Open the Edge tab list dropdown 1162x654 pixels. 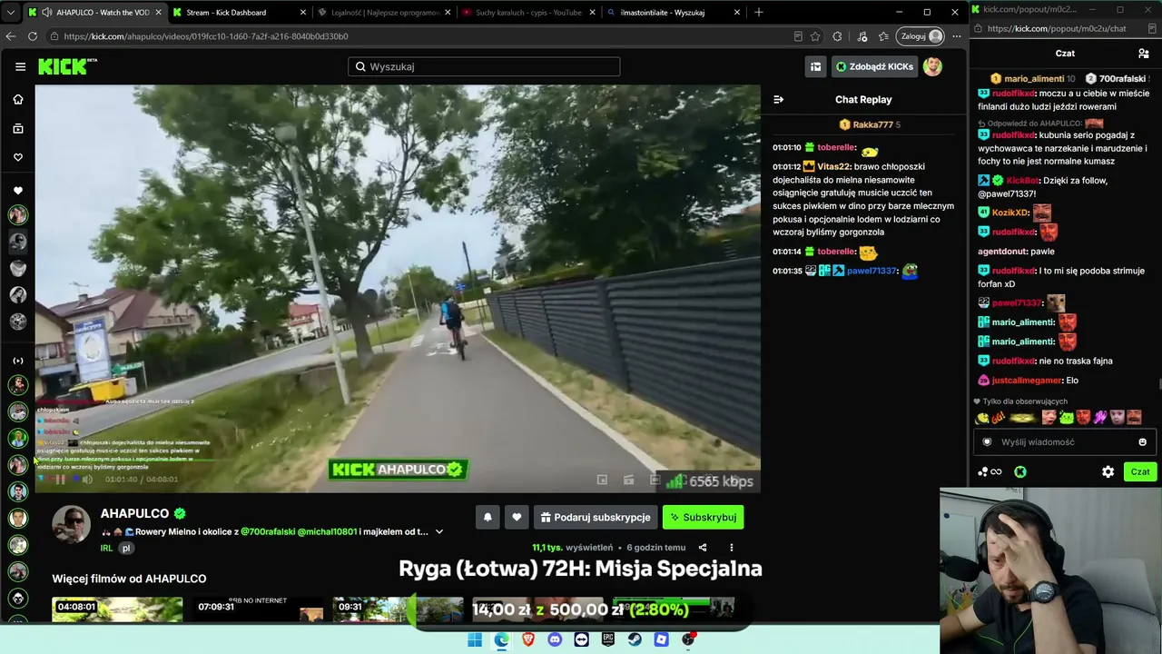(x=11, y=13)
